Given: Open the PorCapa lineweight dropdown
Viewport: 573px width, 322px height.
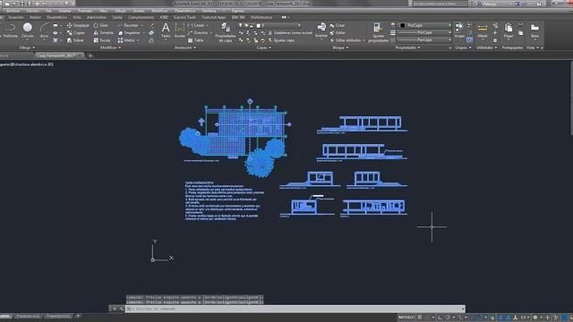Looking at the screenshot, I should 424,32.
